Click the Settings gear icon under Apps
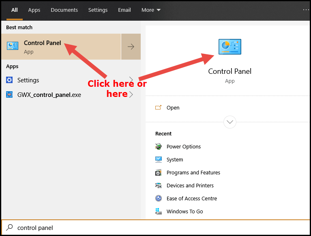Viewport: 311px width, 236px height. coord(9,80)
